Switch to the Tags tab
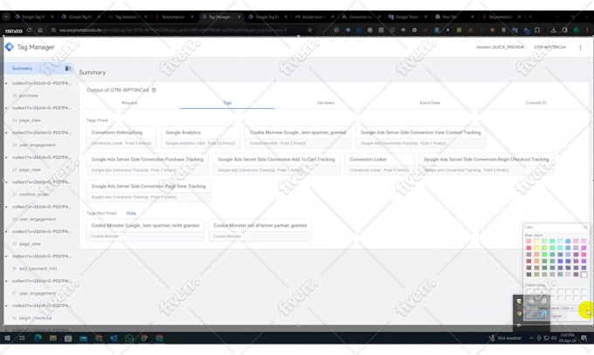The height and width of the screenshot is (355, 594). [x=227, y=103]
